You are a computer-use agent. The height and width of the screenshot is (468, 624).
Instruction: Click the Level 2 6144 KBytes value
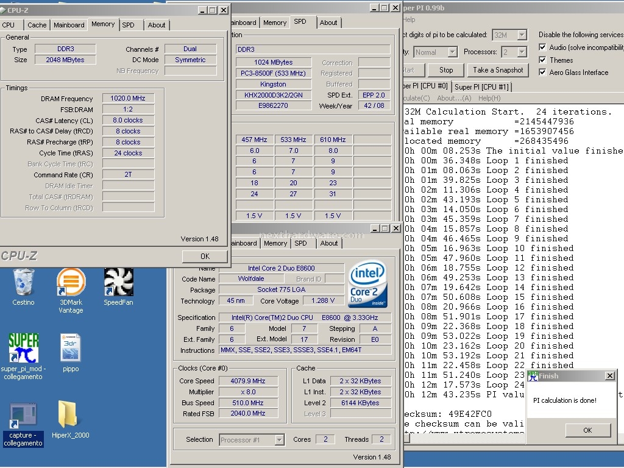(x=361, y=403)
